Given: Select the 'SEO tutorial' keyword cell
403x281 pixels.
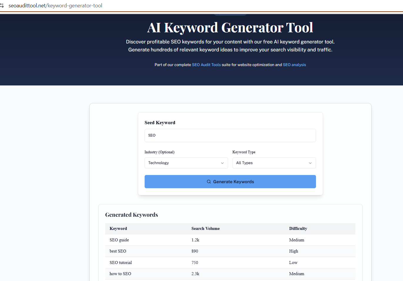Looking at the screenshot, I should click(x=121, y=263).
